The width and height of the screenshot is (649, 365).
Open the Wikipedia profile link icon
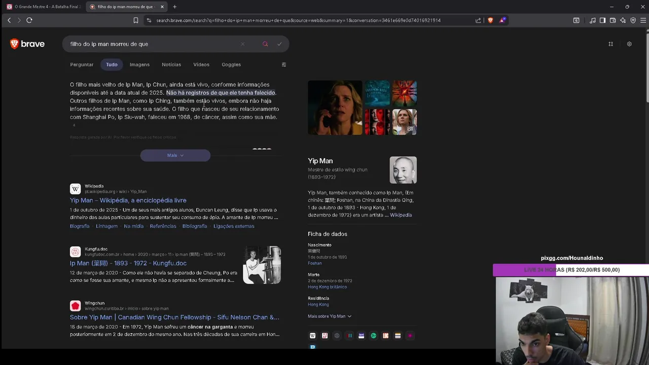(312, 336)
